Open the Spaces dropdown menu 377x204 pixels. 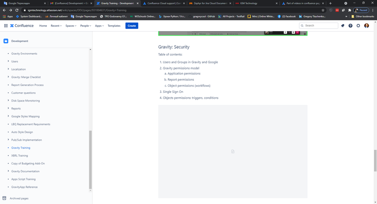[71, 26]
